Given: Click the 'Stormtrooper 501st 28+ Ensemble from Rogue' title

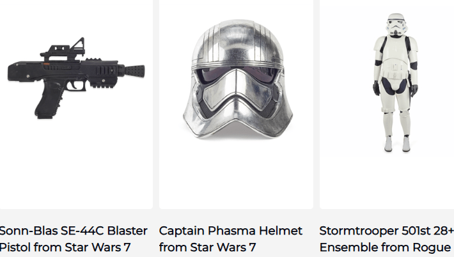Looking at the screenshot, I should 386,239.
